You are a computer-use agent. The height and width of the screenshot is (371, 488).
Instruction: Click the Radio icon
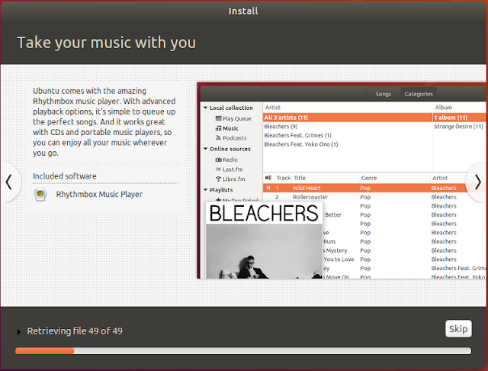click(219, 160)
